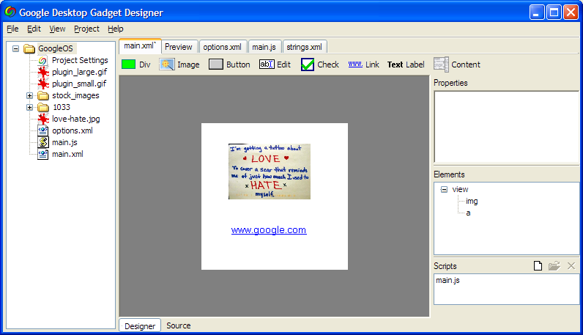This screenshot has height=335, width=583.
Task: Select love-hate.jpg in project tree
Action: coord(76,119)
